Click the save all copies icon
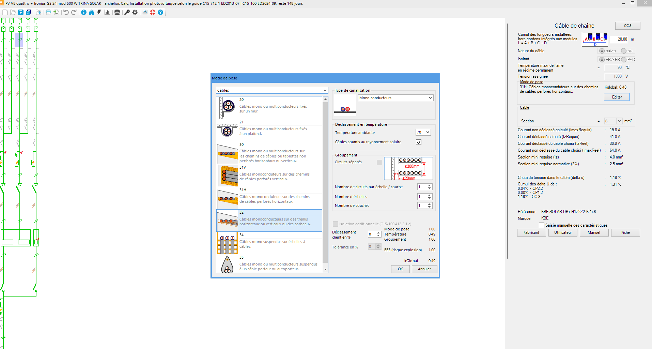The height and width of the screenshot is (349, 652). (29, 12)
